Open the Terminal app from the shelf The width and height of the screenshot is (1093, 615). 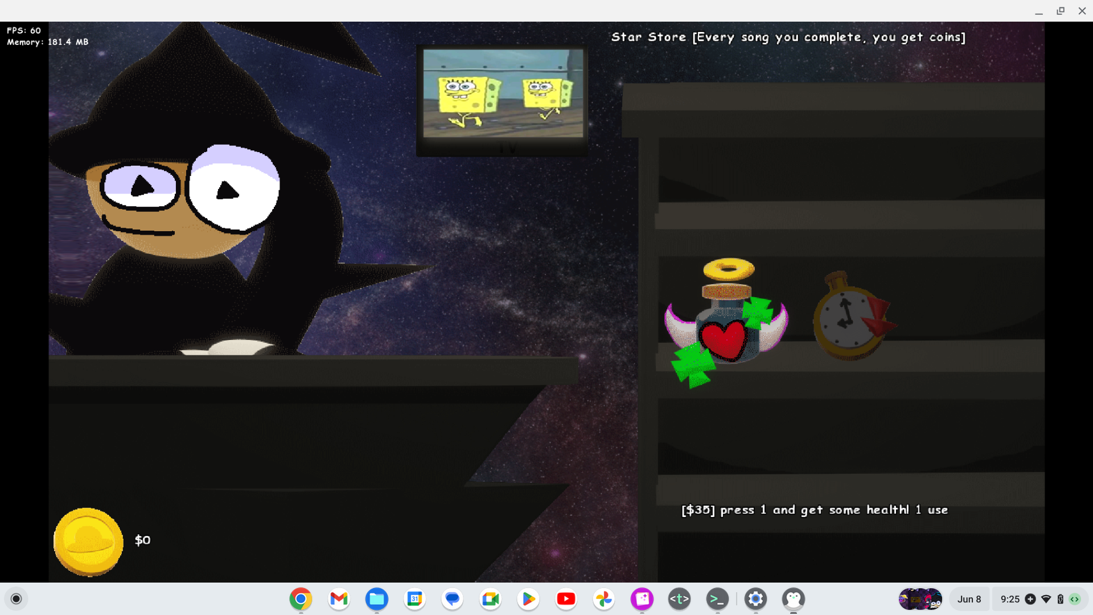click(x=718, y=599)
